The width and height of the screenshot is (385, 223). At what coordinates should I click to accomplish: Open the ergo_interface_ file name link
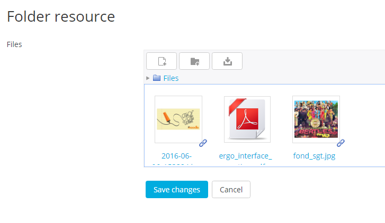coord(246,156)
